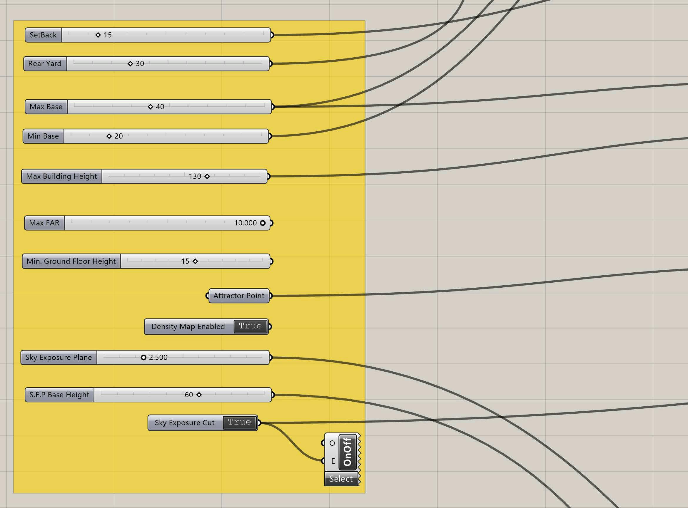Select the S.E.P Base Height name label
The height and width of the screenshot is (508, 688).
click(x=59, y=395)
